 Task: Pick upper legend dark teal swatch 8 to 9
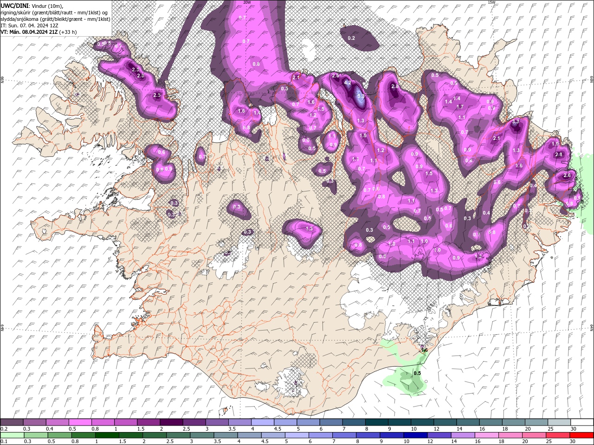[376, 422]
